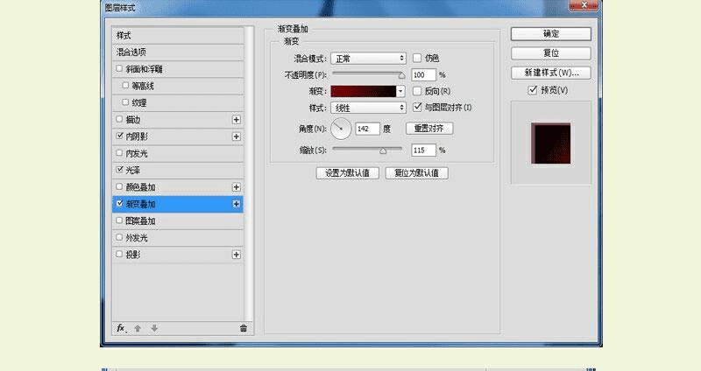The height and width of the screenshot is (371, 701).
Task: Enable the 描边 checkbox
Action: 119,119
